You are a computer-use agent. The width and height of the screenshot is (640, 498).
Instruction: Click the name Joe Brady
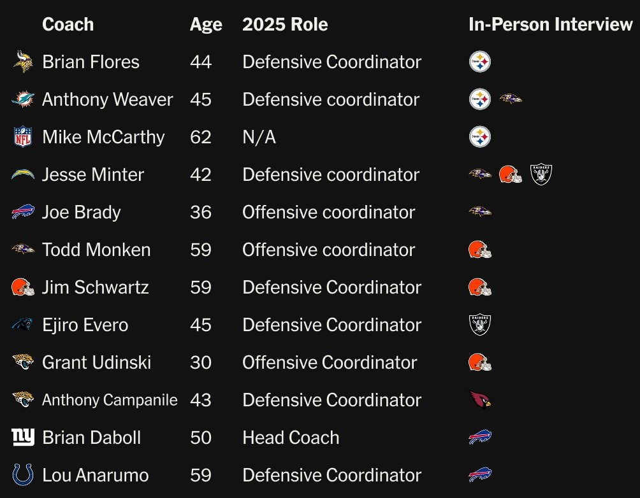pyautogui.click(x=81, y=213)
